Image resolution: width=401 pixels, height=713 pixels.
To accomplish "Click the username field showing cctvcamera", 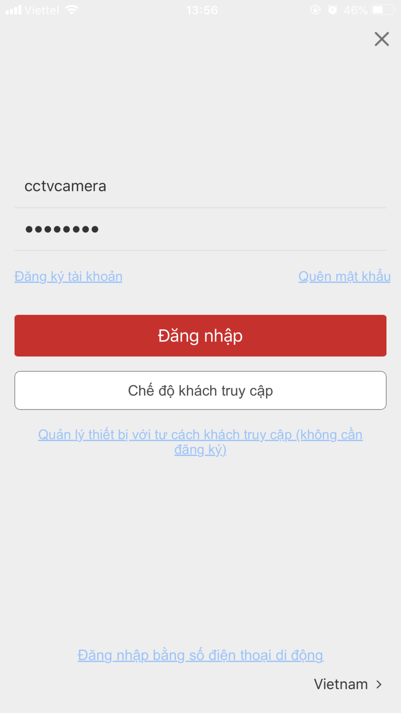I will [x=200, y=186].
